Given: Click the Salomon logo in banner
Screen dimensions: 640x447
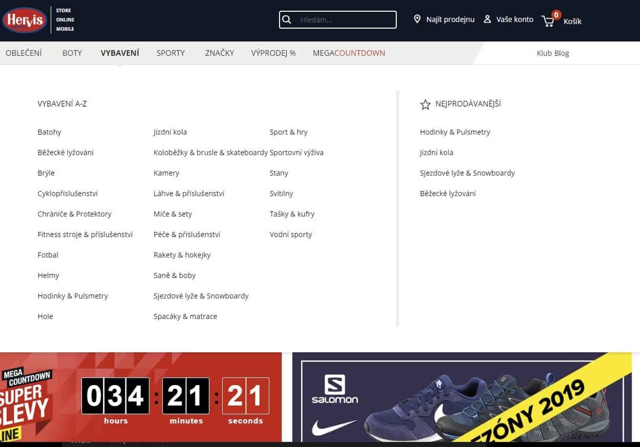Looking at the screenshot, I should tap(334, 388).
